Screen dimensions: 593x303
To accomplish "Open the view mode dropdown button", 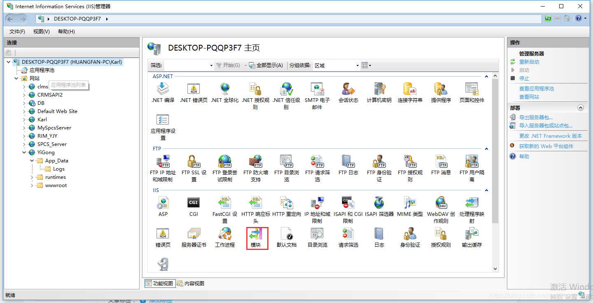I will tap(367, 65).
